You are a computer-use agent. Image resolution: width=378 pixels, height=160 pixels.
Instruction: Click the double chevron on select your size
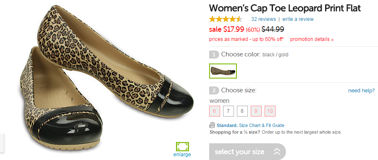277,152
